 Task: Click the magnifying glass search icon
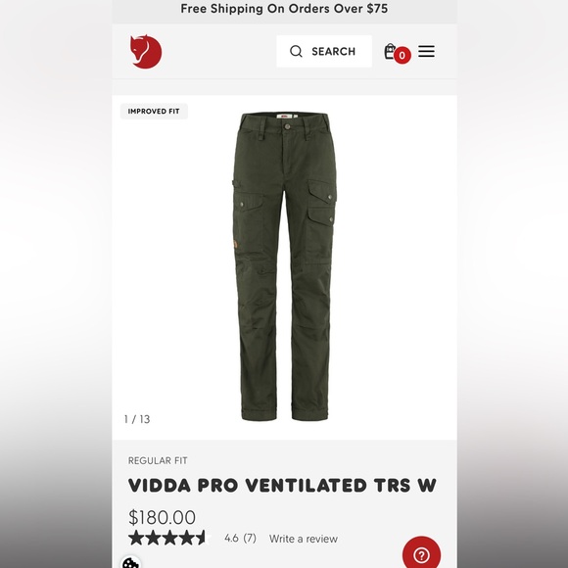(296, 52)
